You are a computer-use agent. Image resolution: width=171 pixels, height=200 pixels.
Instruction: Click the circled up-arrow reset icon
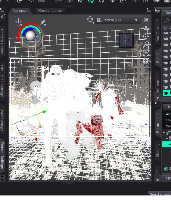146,61
